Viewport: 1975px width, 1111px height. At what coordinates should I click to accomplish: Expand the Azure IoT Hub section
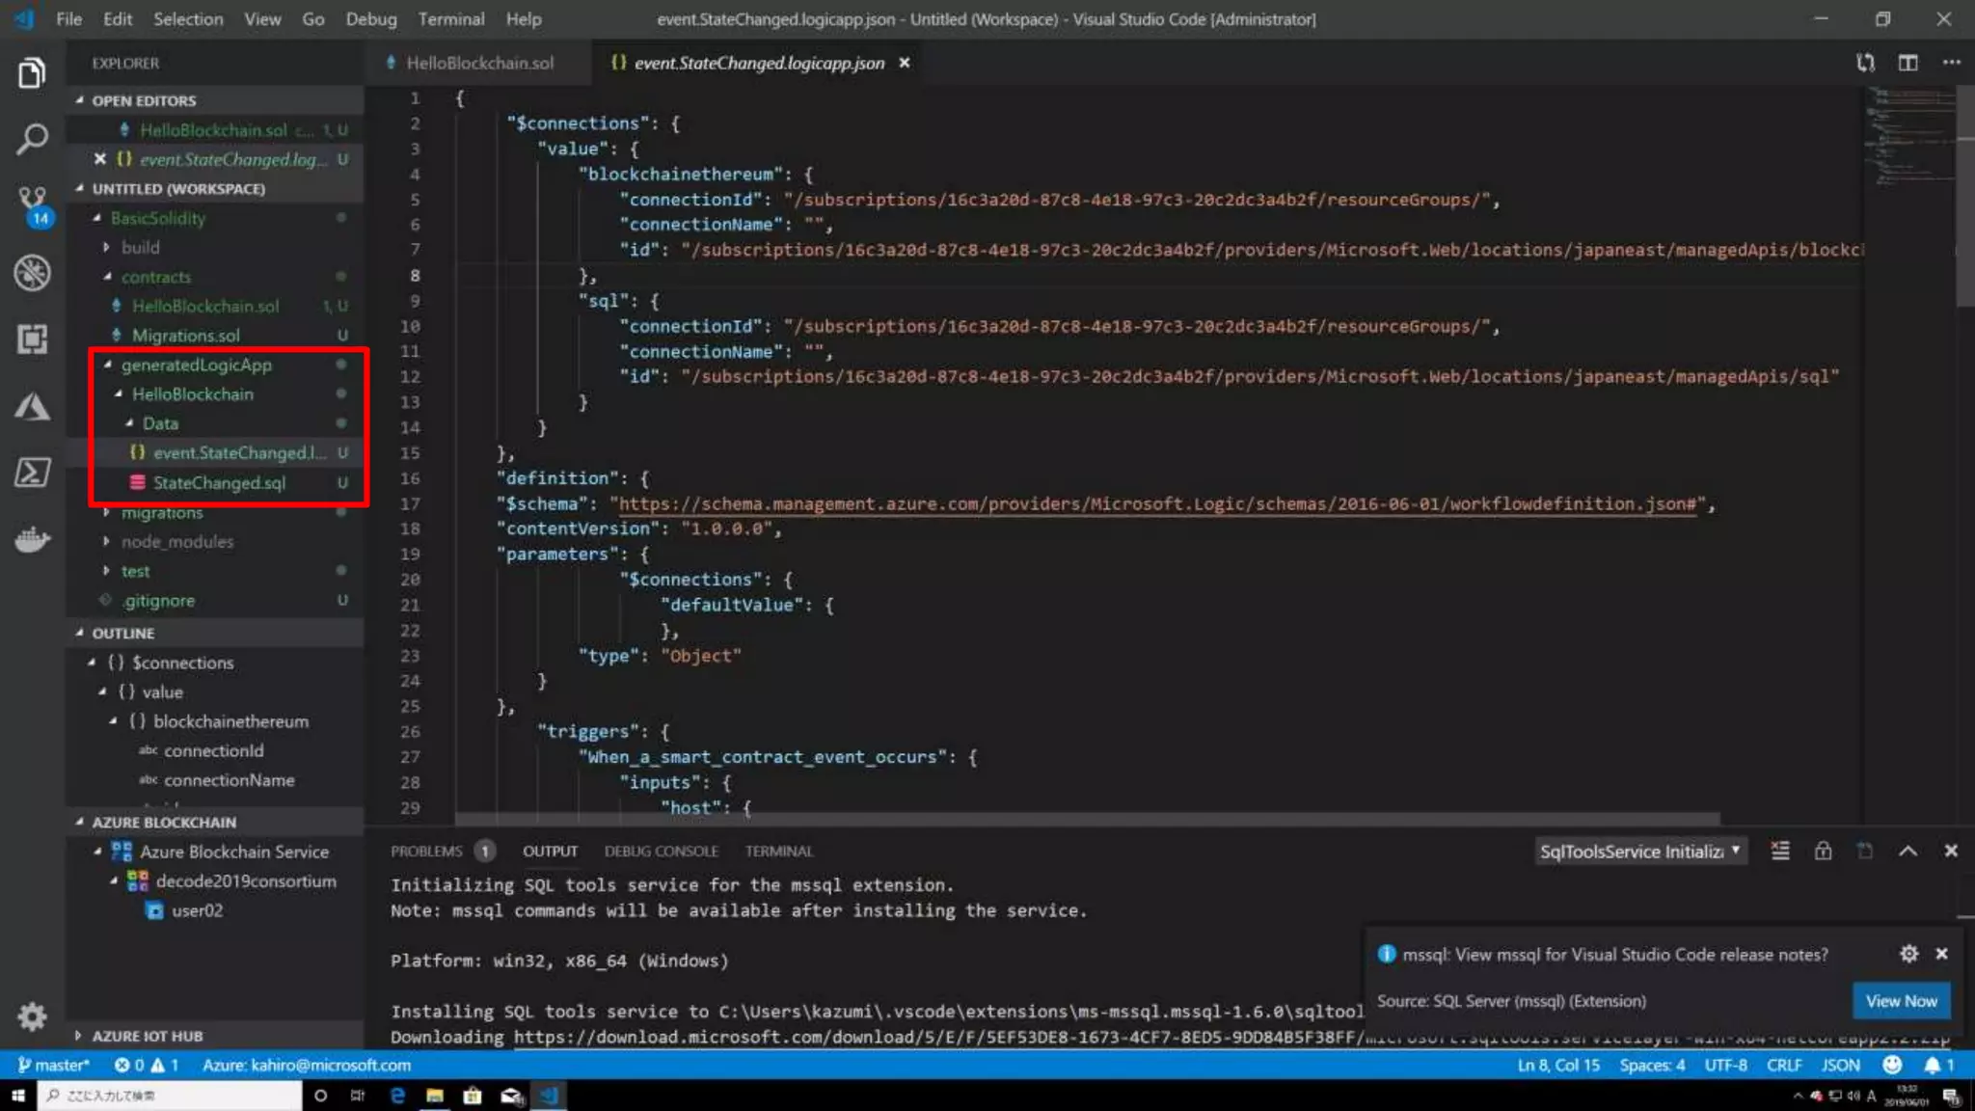point(147,1036)
